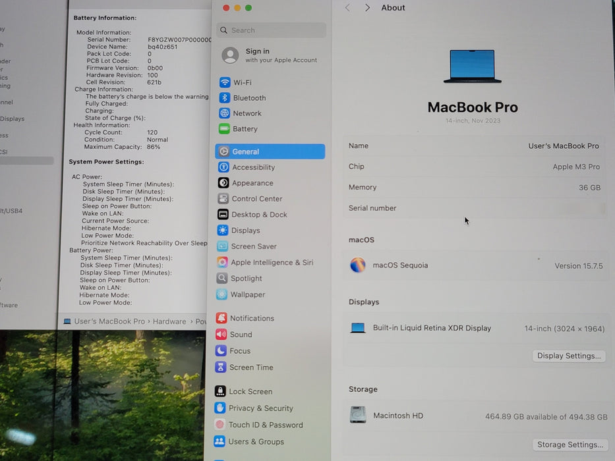Open Sound speaker icon
This screenshot has height=461, width=615.
tap(221, 335)
